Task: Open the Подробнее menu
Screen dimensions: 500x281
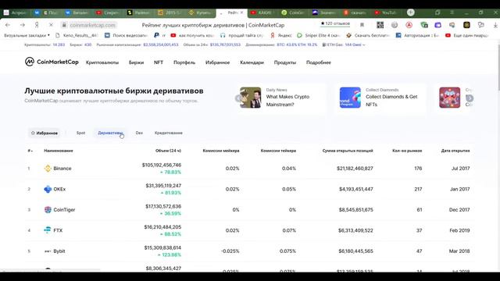Action: click(319, 62)
